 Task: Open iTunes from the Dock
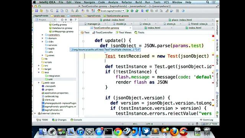pos(80,131)
